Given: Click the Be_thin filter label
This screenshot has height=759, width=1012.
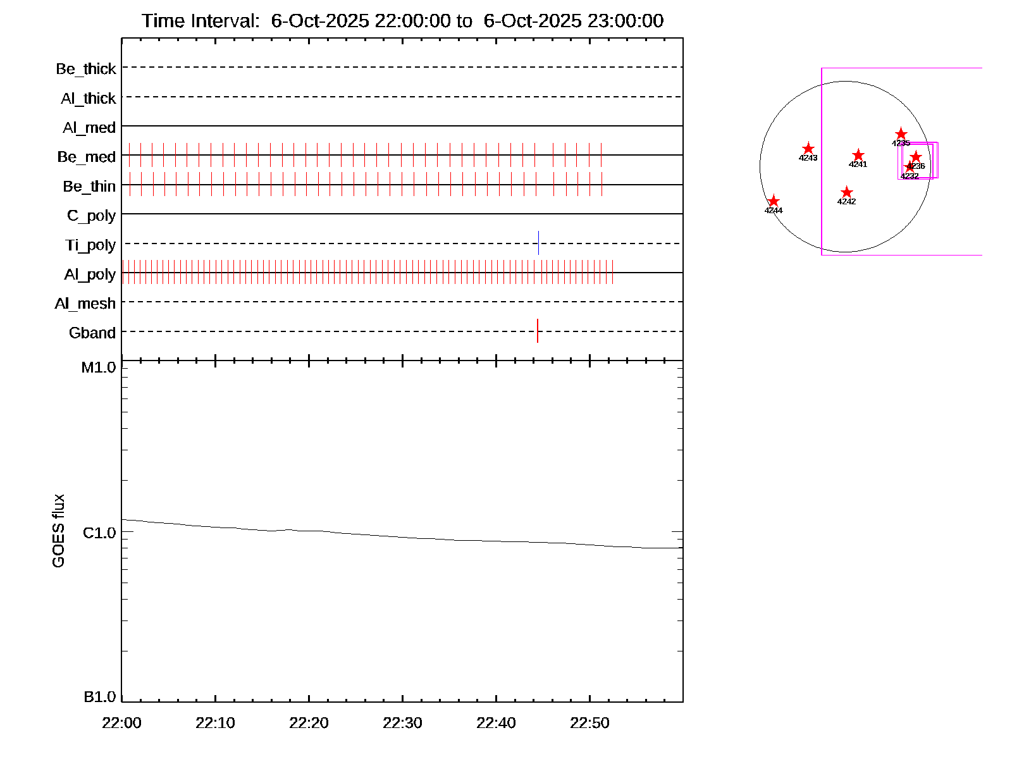Looking at the screenshot, I should [x=89, y=187].
